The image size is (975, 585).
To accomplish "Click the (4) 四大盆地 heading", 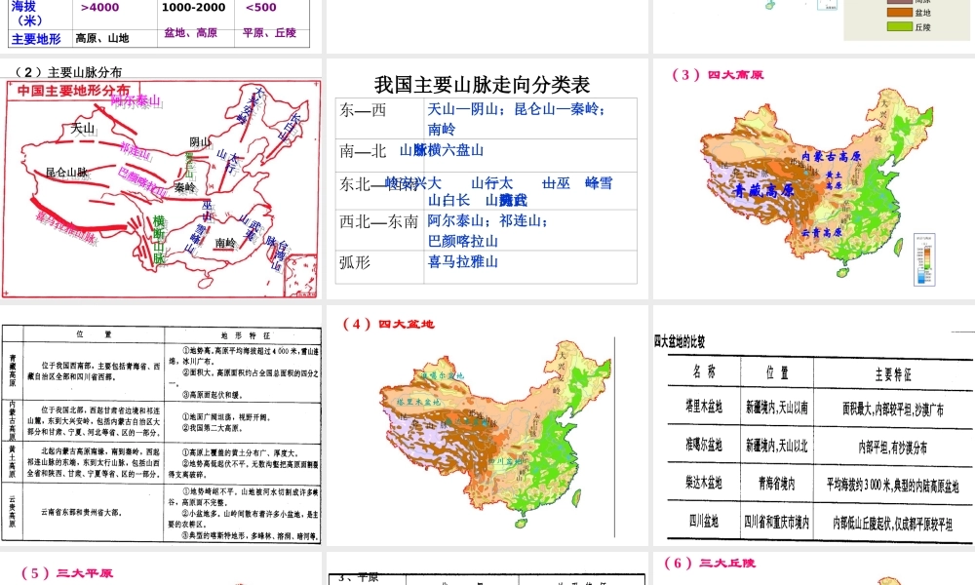I will point(389,324).
